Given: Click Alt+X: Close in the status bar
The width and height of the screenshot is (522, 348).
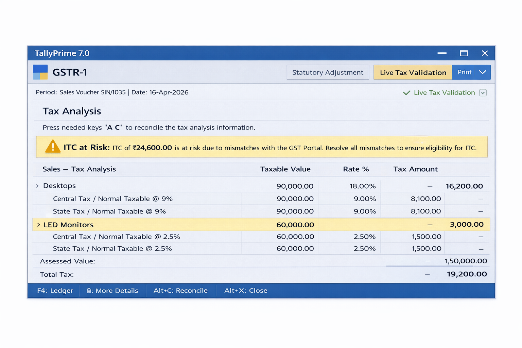Looking at the screenshot, I should click(245, 291).
